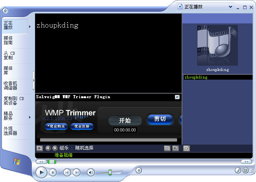Click the 开始 button in WMP Trimmer
Screen dimensions: 256x182
[125, 120]
